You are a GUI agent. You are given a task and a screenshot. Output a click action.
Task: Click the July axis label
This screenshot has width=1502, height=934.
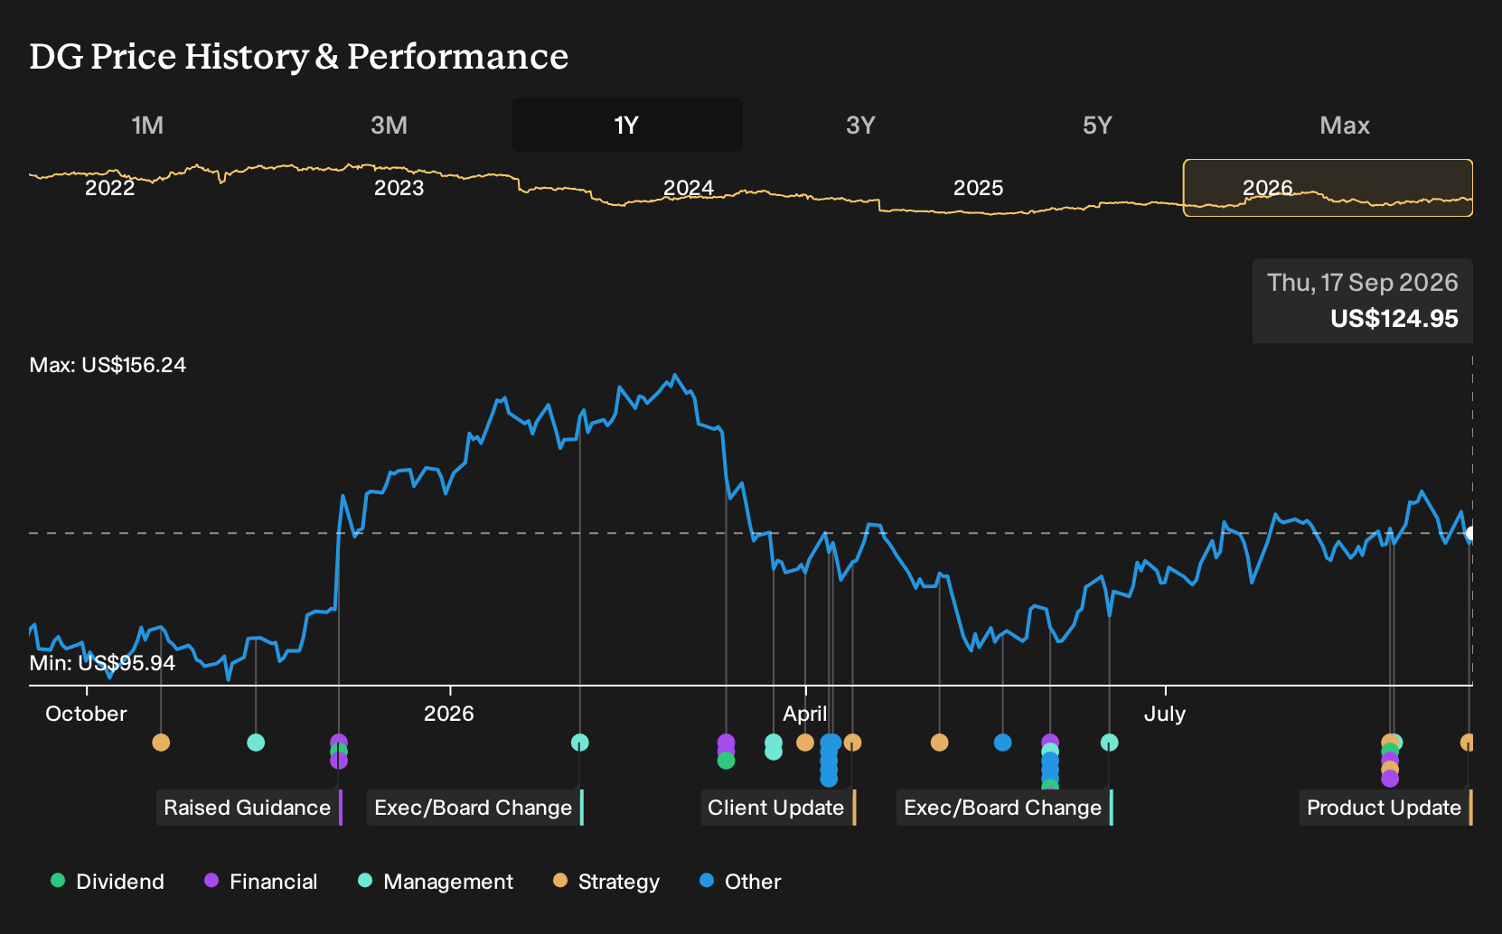[1165, 714]
